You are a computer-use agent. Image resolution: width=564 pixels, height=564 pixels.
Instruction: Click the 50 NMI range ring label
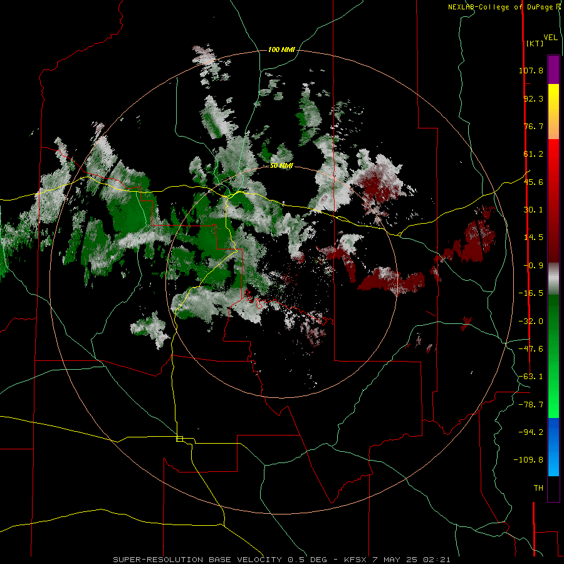click(281, 166)
